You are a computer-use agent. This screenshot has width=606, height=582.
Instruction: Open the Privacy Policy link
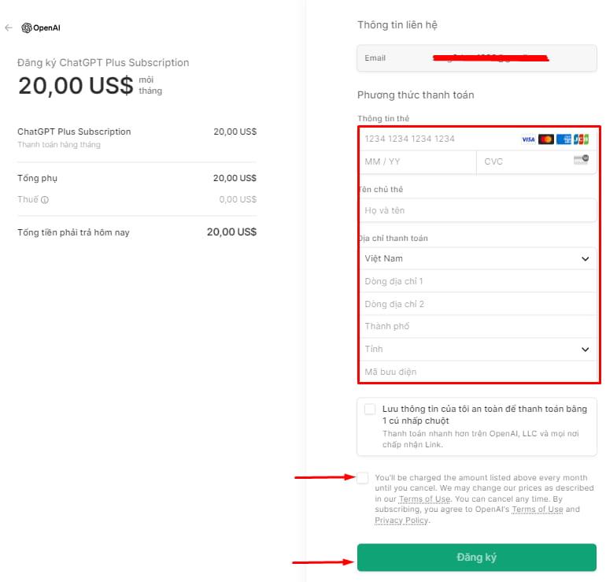coord(401,521)
